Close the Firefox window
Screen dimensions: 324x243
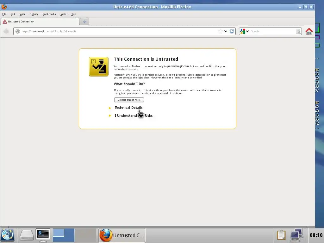[x=311, y=7]
